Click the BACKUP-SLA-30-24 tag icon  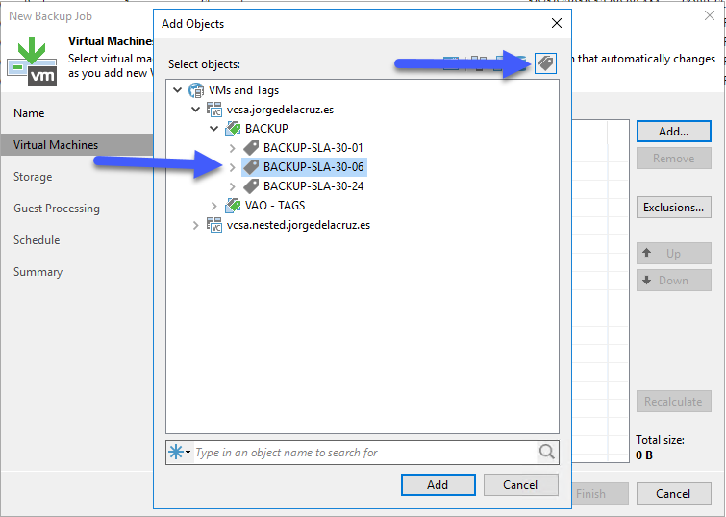tap(251, 186)
